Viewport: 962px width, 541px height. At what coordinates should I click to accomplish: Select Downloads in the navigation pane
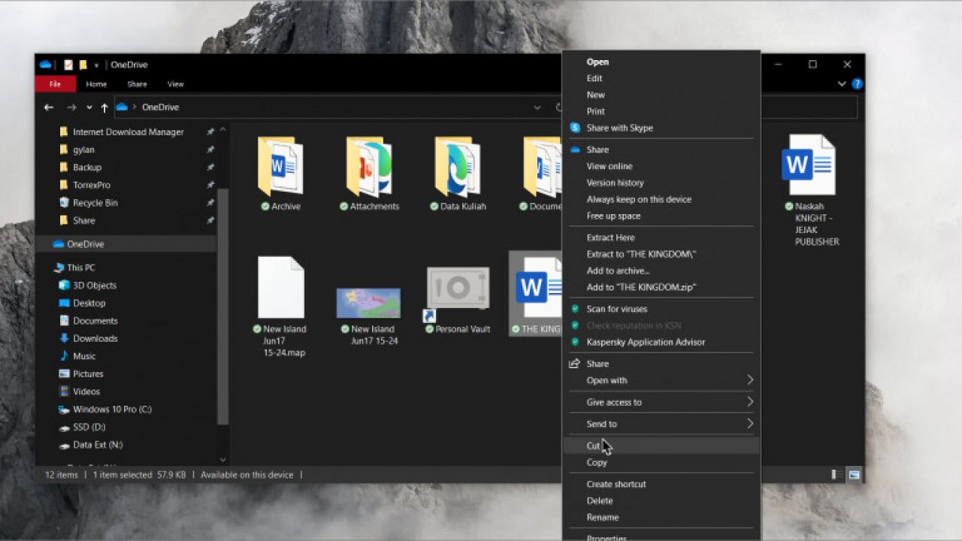click(x=95, y=338)
